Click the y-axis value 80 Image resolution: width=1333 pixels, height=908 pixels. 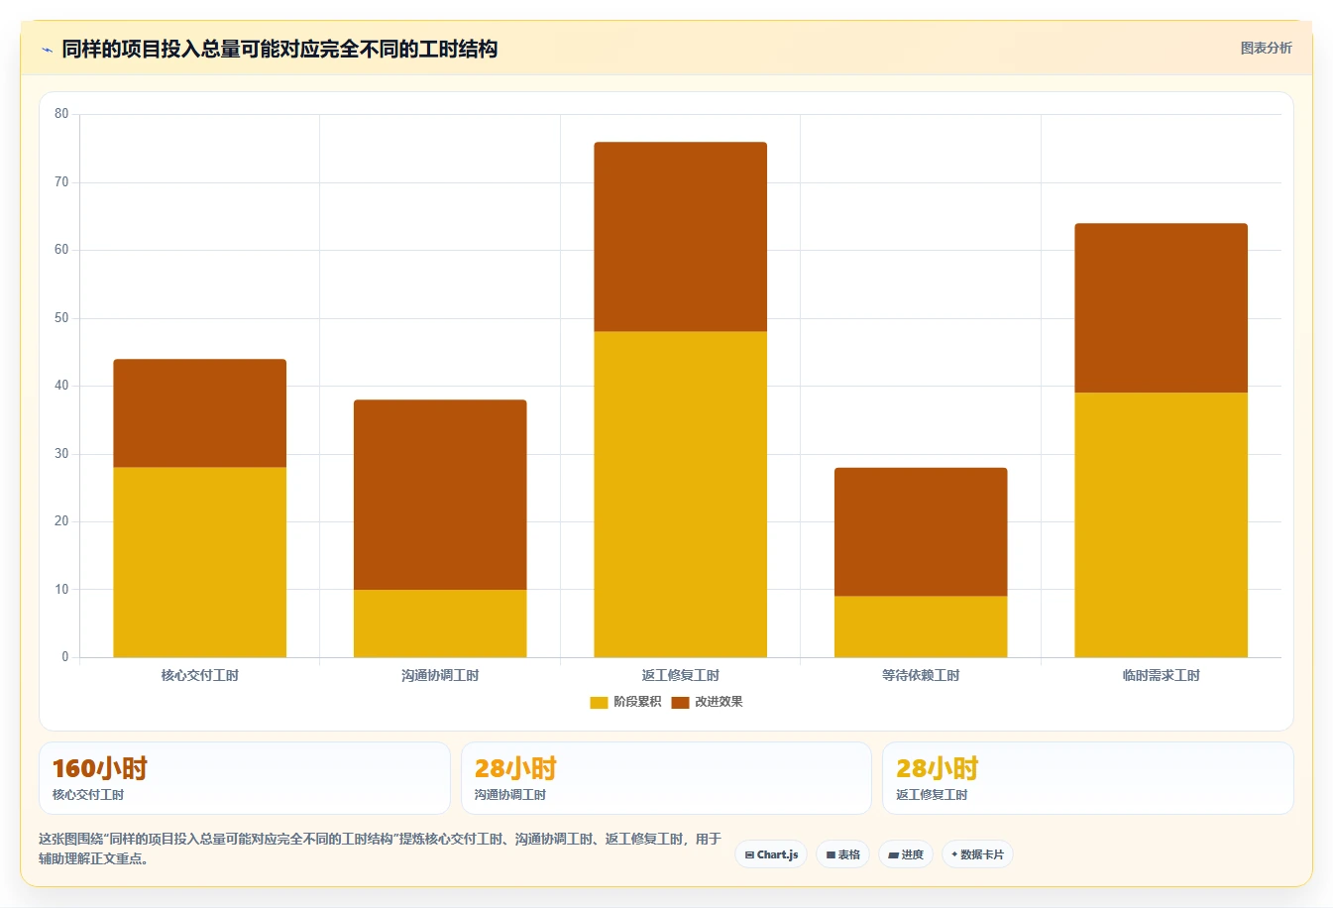point(61,114)
